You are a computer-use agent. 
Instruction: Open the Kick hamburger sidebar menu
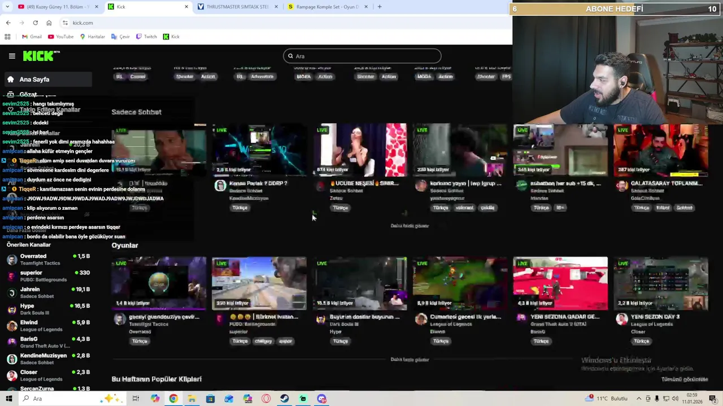[x=12, y=56]
